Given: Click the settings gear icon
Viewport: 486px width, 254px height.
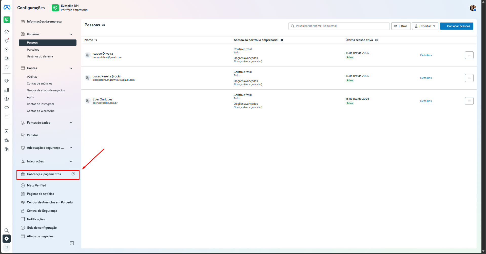Looking at the screenshot, I should [x=7, y=239].
